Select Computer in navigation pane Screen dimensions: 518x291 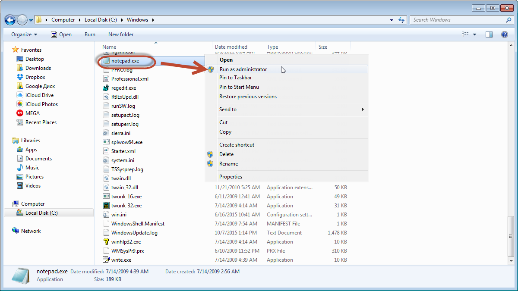click(x=33, y=204)
